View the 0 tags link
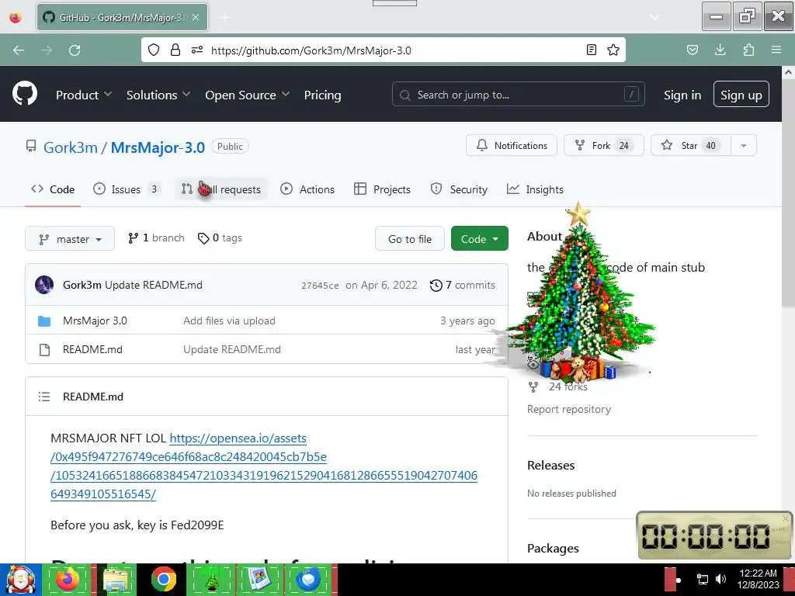This screenshot has width=795, height=596. pos(220,237)
